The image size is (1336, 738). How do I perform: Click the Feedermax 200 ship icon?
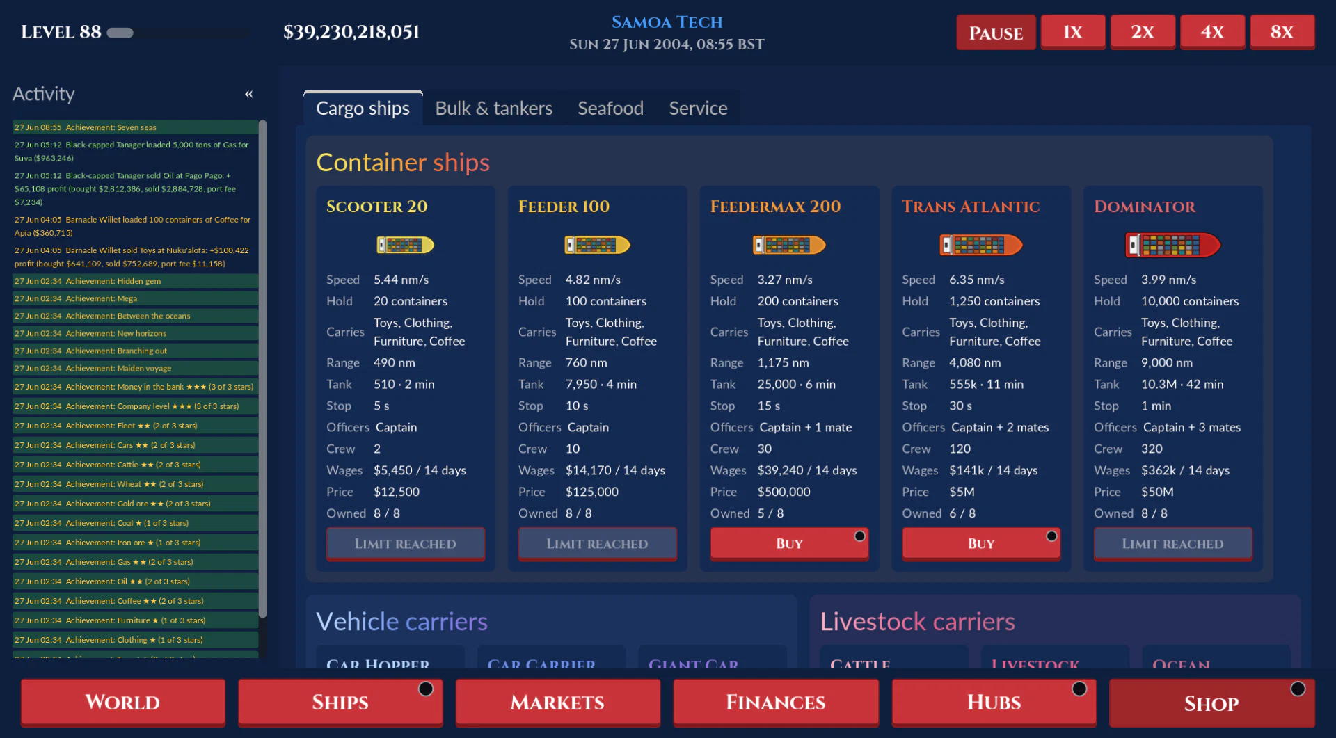tap(789, 245)
